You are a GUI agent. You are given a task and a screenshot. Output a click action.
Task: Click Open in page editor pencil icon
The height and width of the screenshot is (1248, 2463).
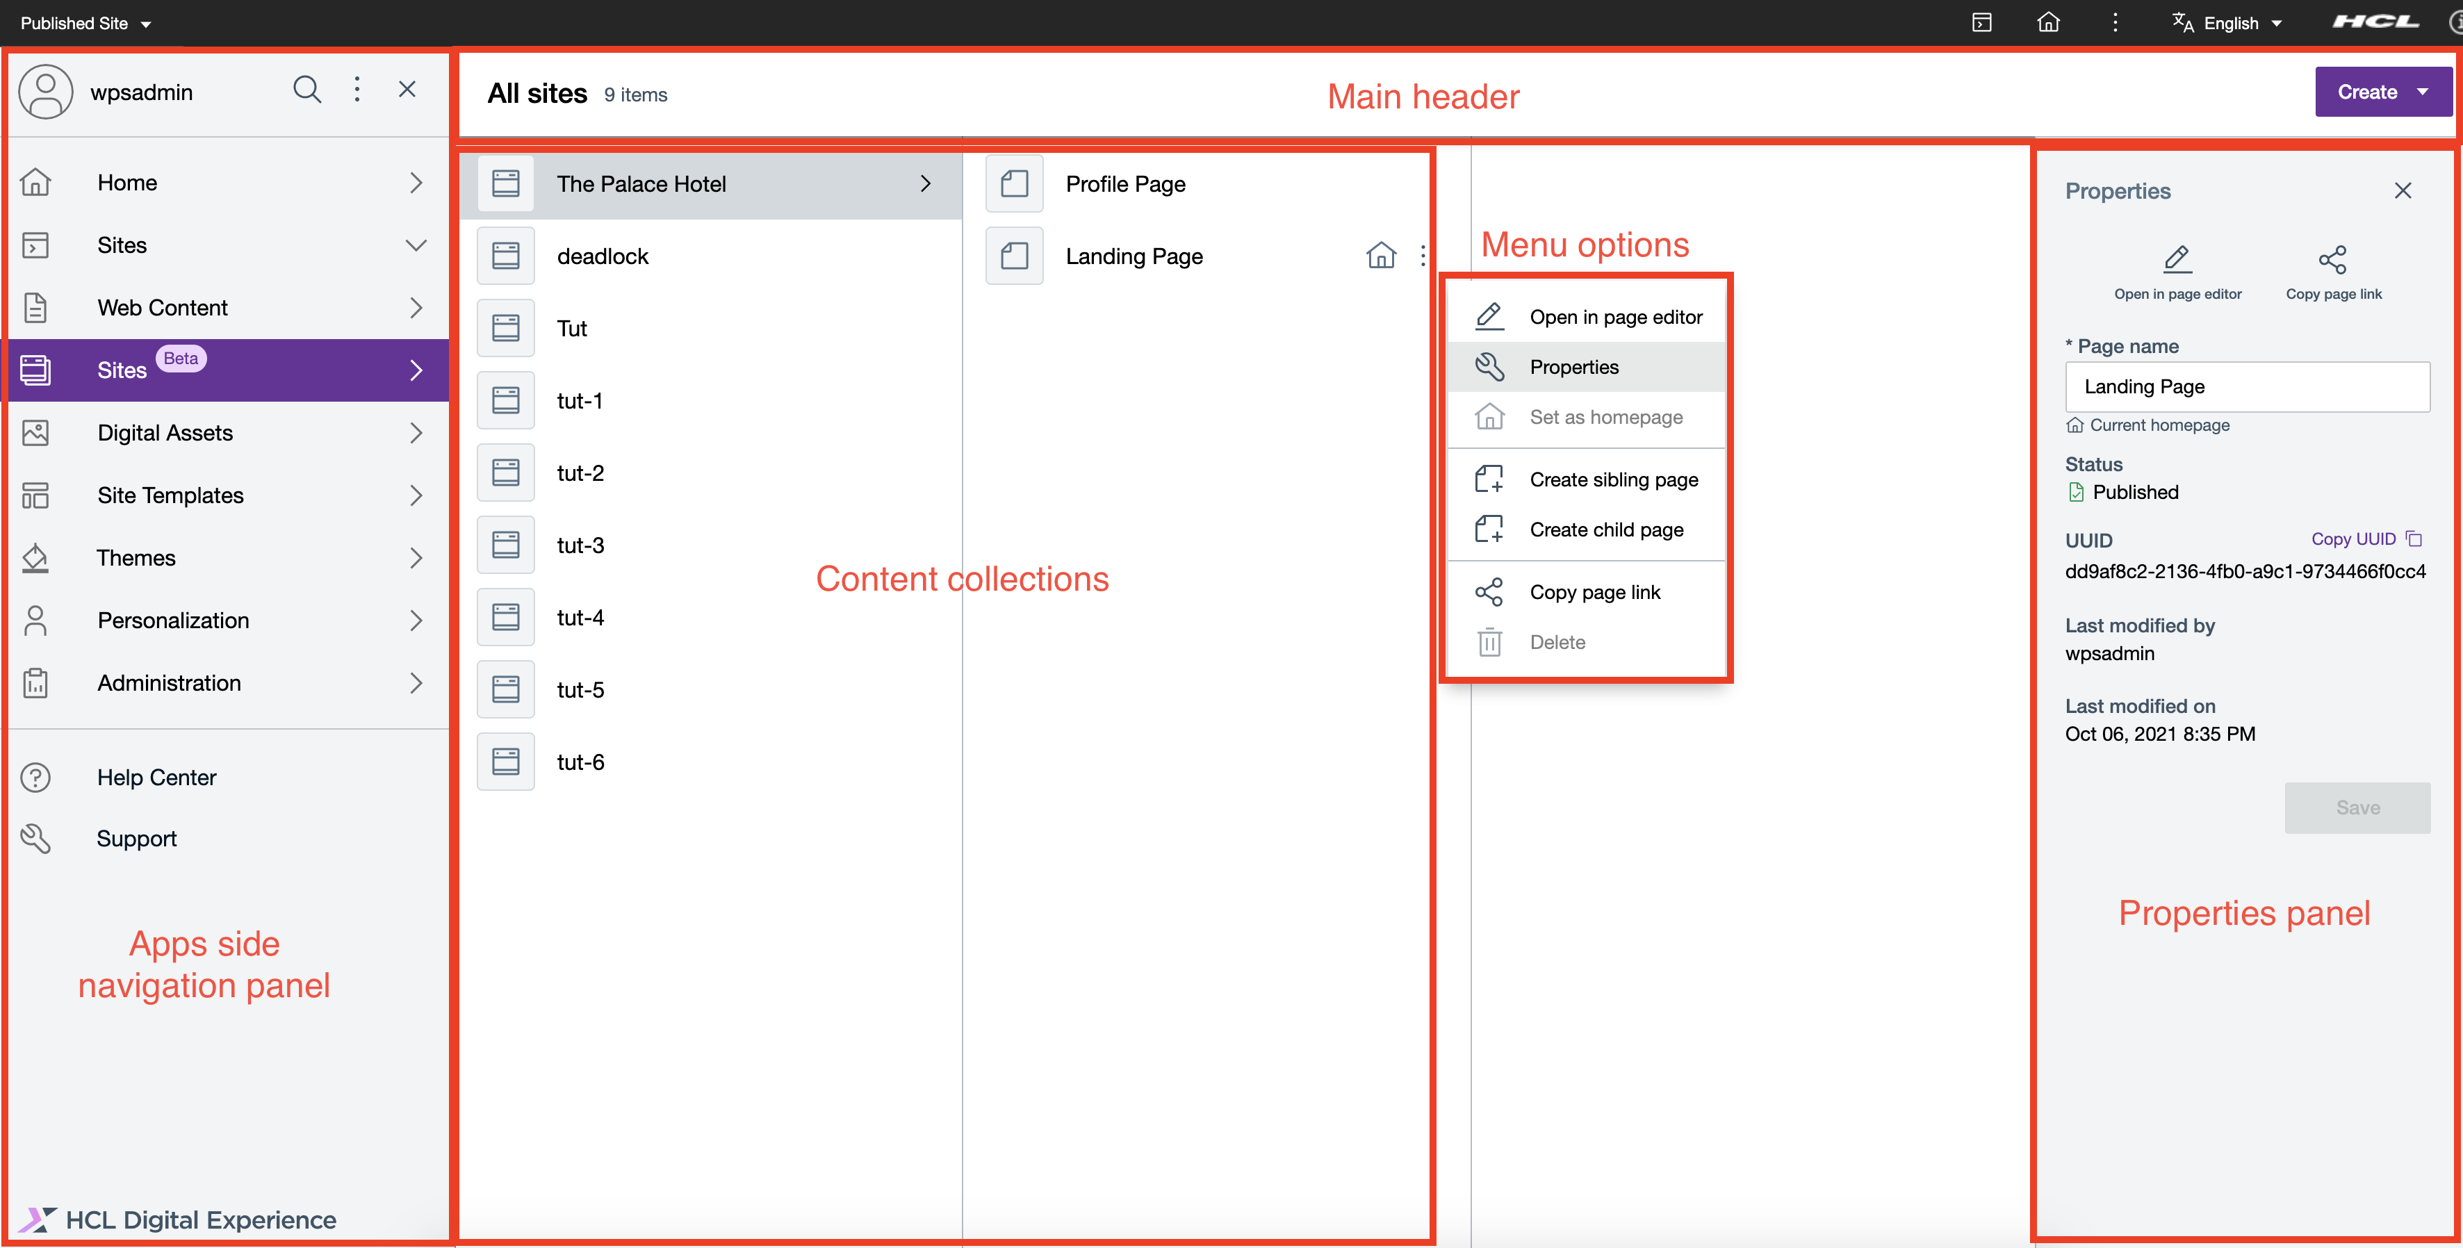2177,259
